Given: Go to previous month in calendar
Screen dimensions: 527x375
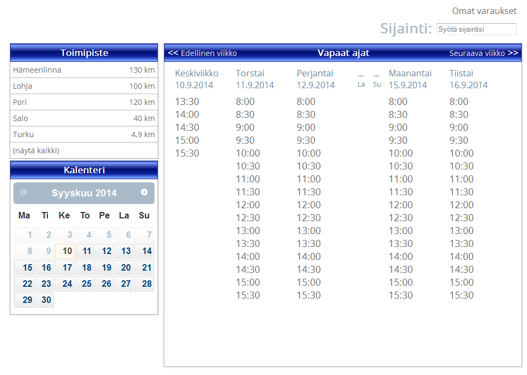Looking at the screenshot, I should coord(24,192).
